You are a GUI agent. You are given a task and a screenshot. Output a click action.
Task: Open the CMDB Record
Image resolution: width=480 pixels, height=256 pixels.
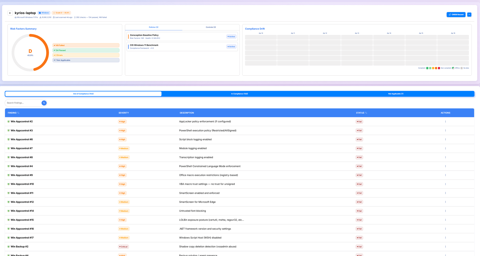tap(456, 15)
